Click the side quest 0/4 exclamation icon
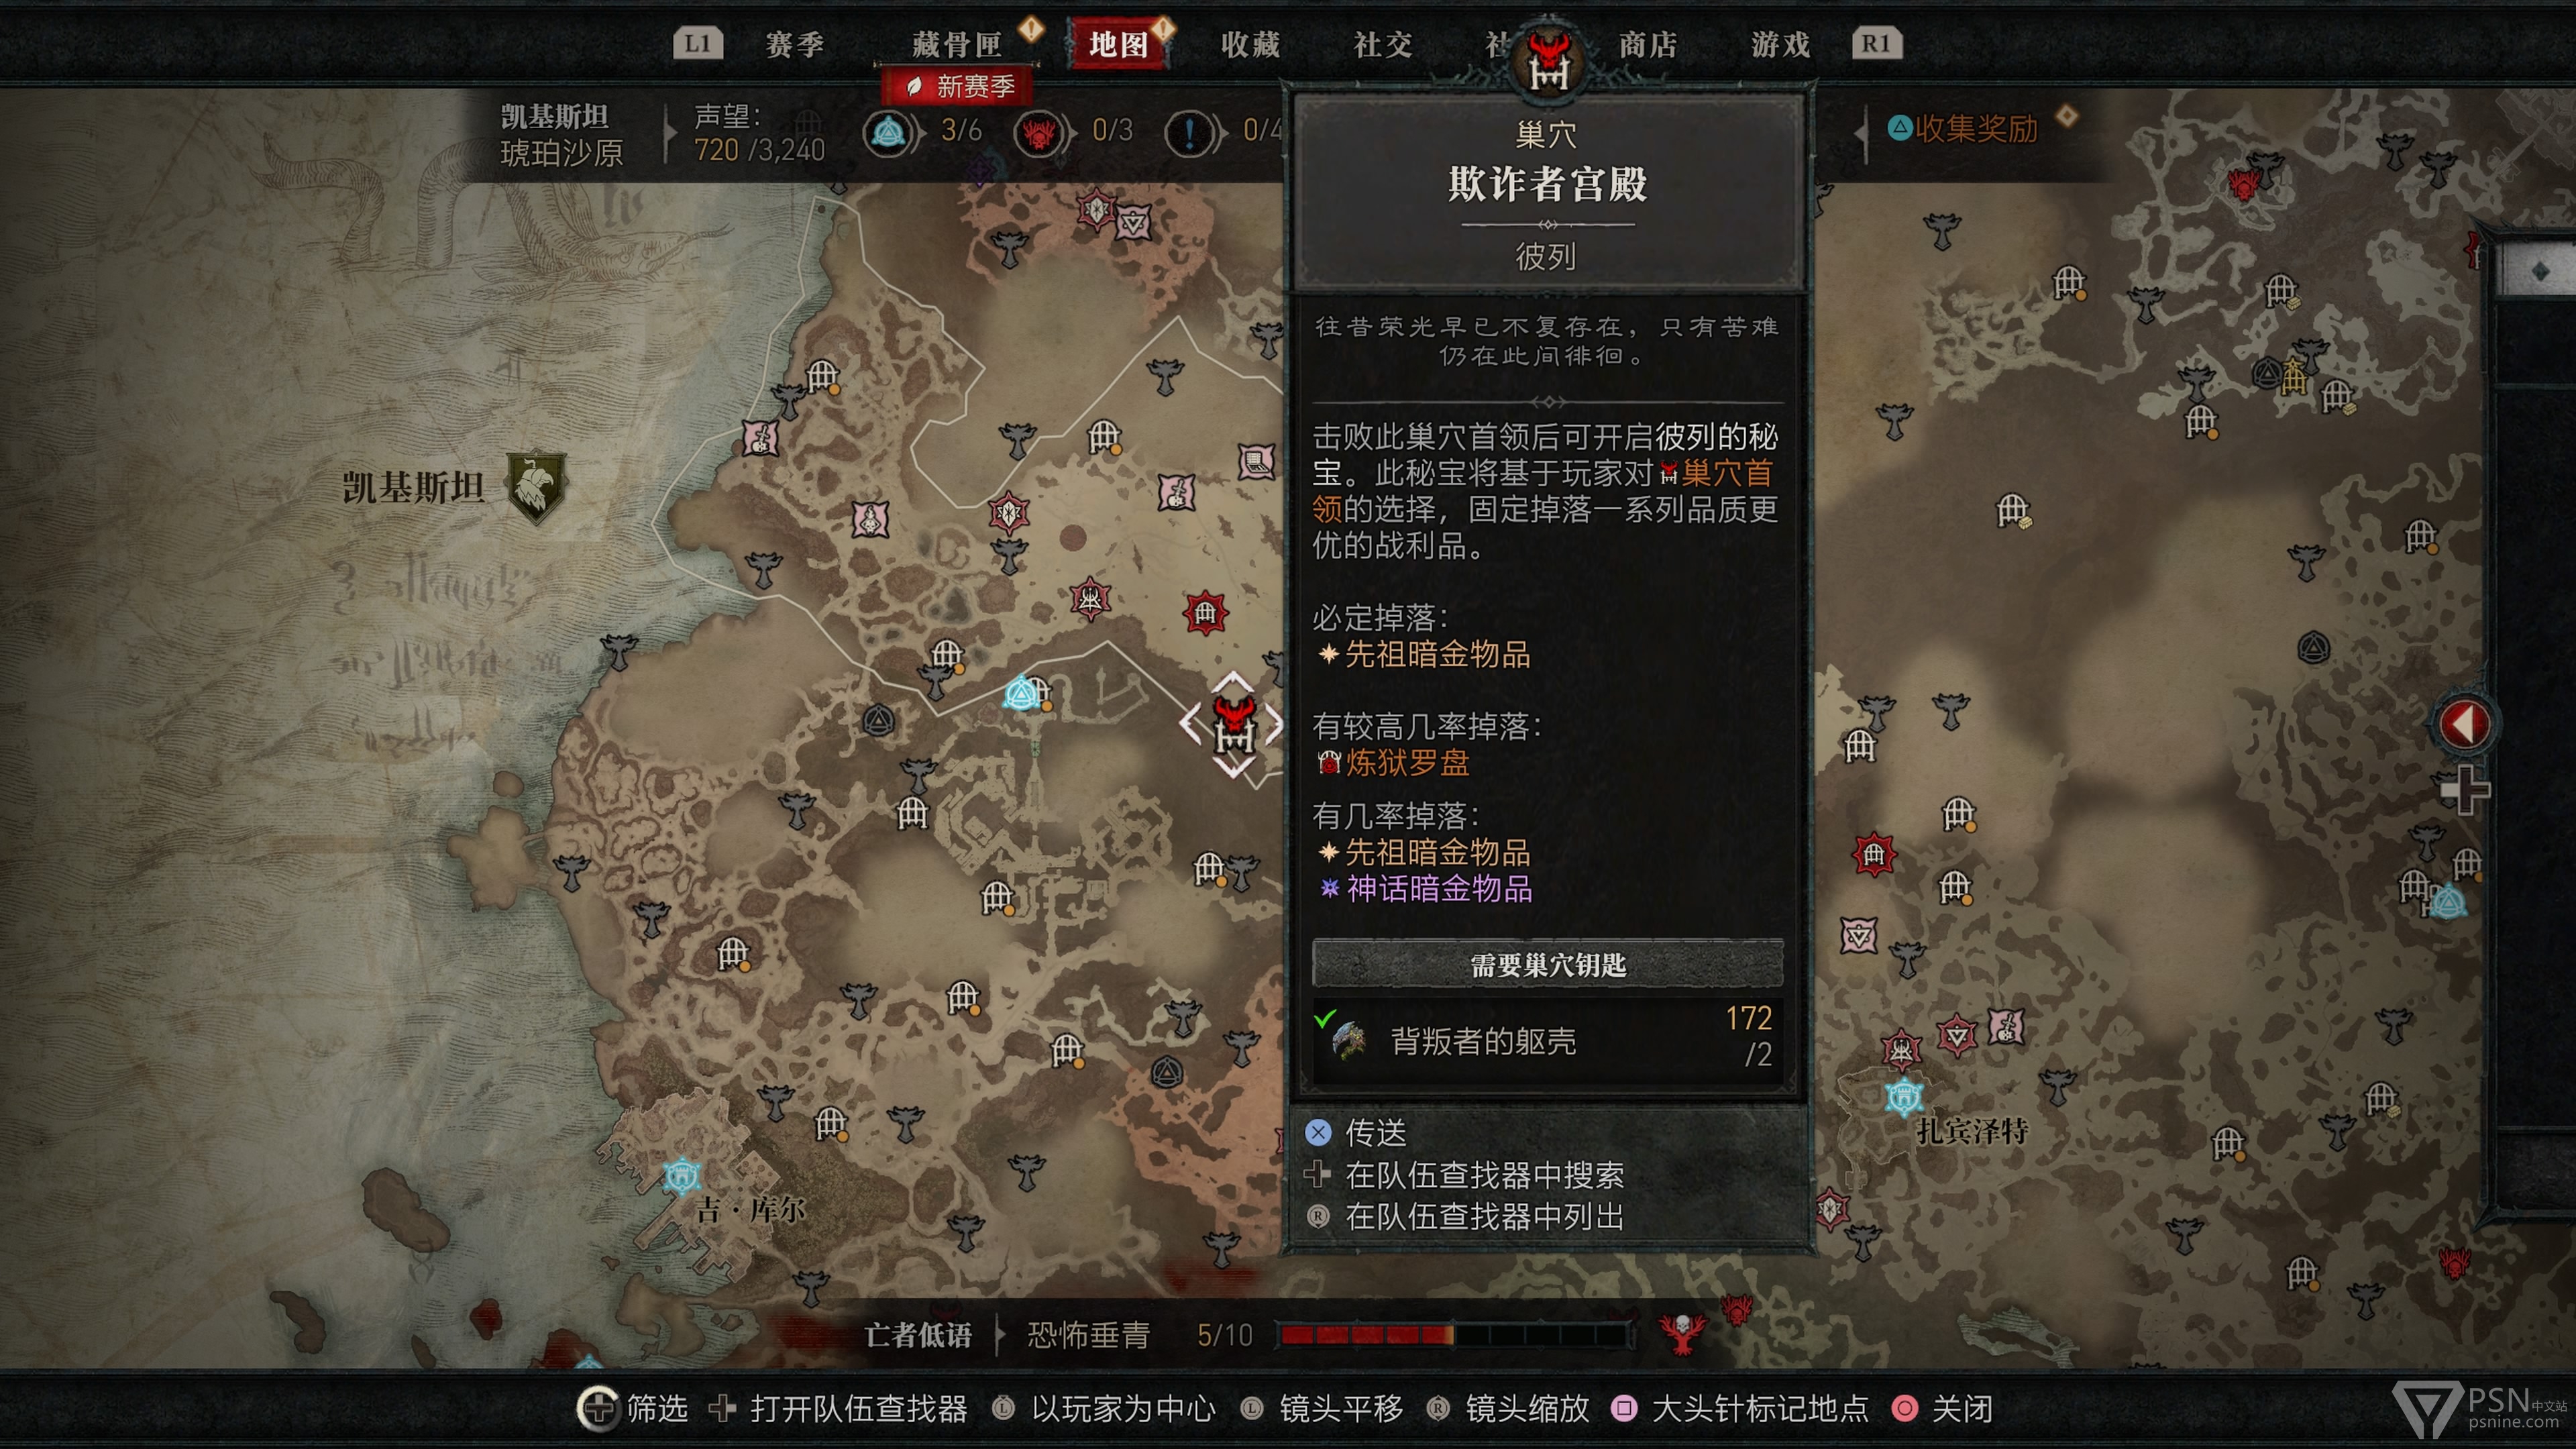 tap(1190, 132)
